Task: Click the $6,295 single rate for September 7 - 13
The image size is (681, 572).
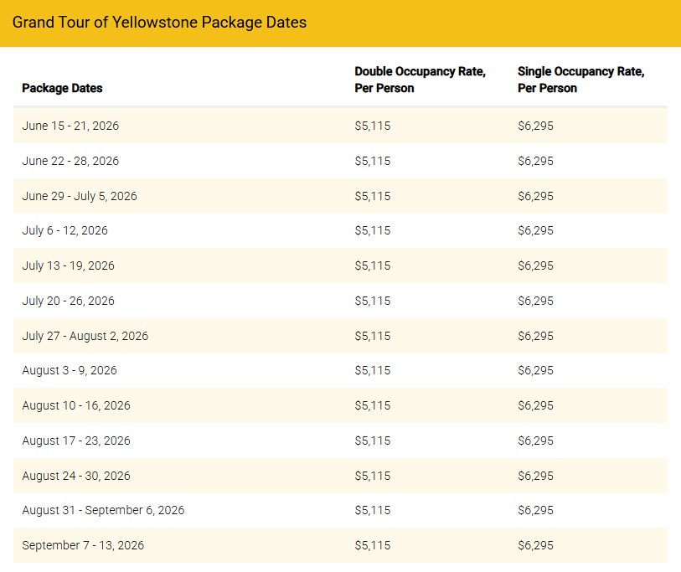Action: (x=535, y=545)
